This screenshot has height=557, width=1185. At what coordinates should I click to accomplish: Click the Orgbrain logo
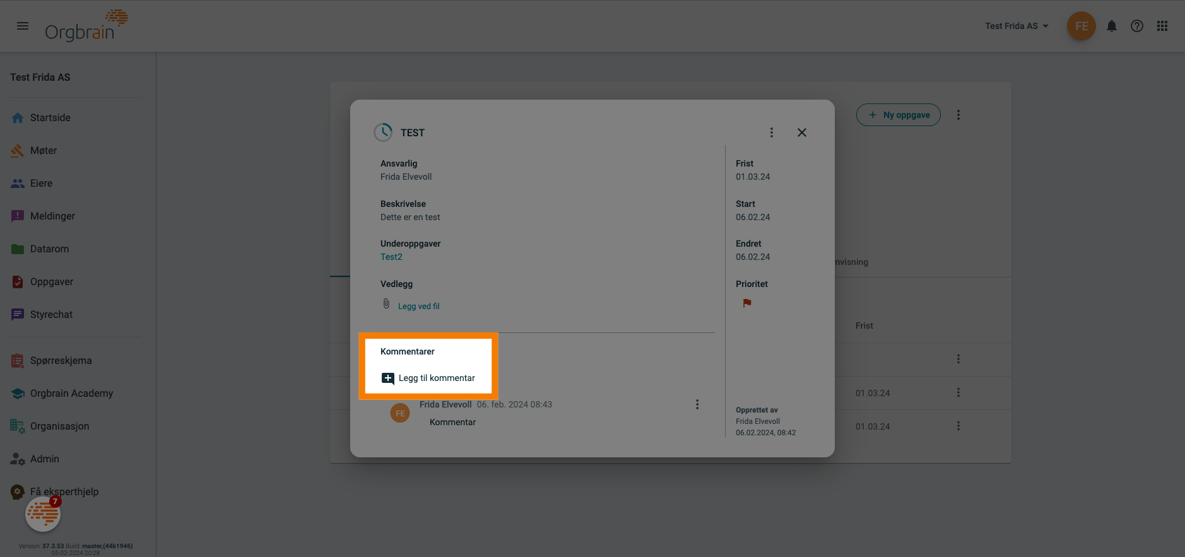[x=86, y=26]
